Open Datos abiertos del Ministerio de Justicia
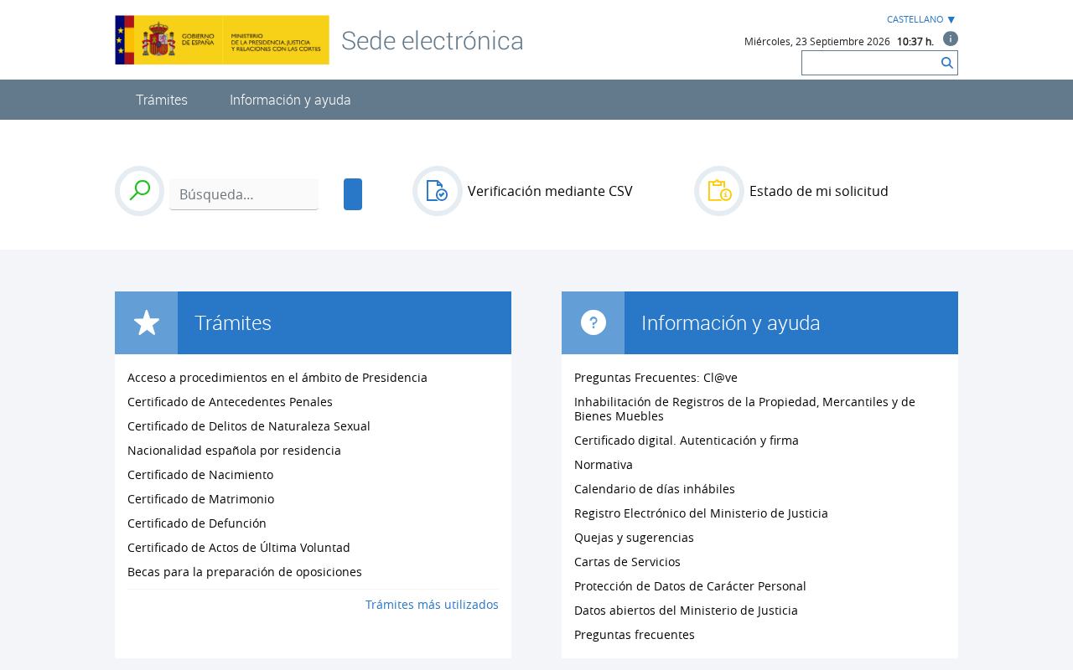Image resolution: width=1073 pixels, height=670 pixels. [686, 611]
